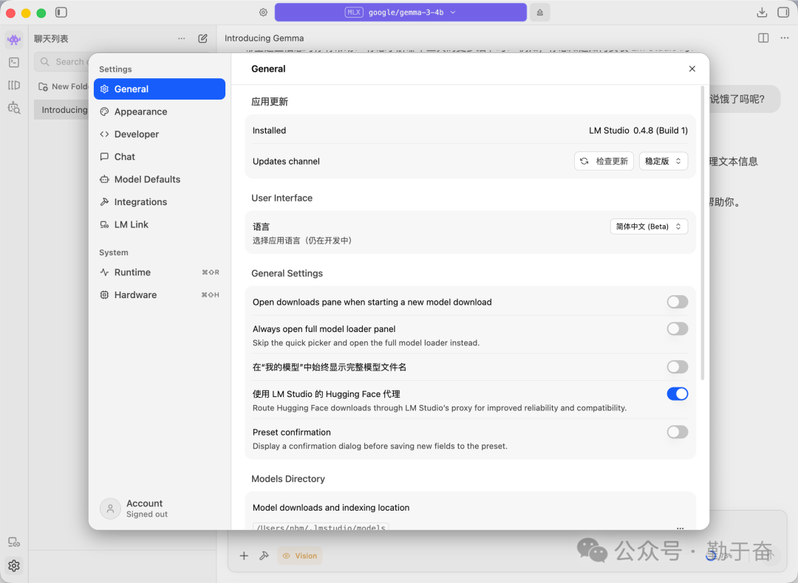Create a new chat with the compose icon

tap(202, 38)
